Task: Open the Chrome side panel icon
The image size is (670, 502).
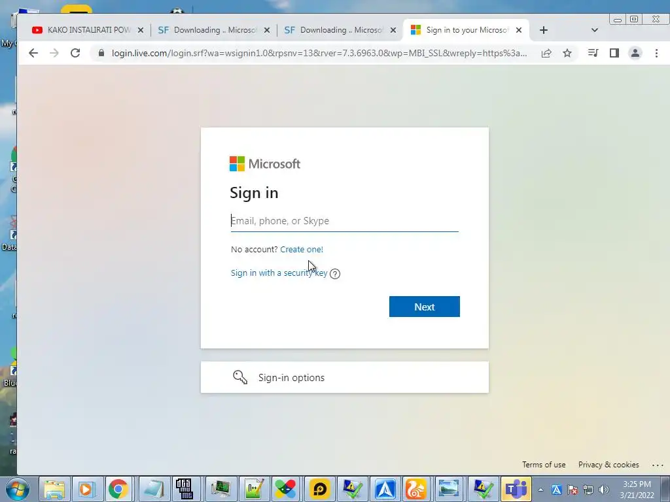Action: (x=614, y=53)
